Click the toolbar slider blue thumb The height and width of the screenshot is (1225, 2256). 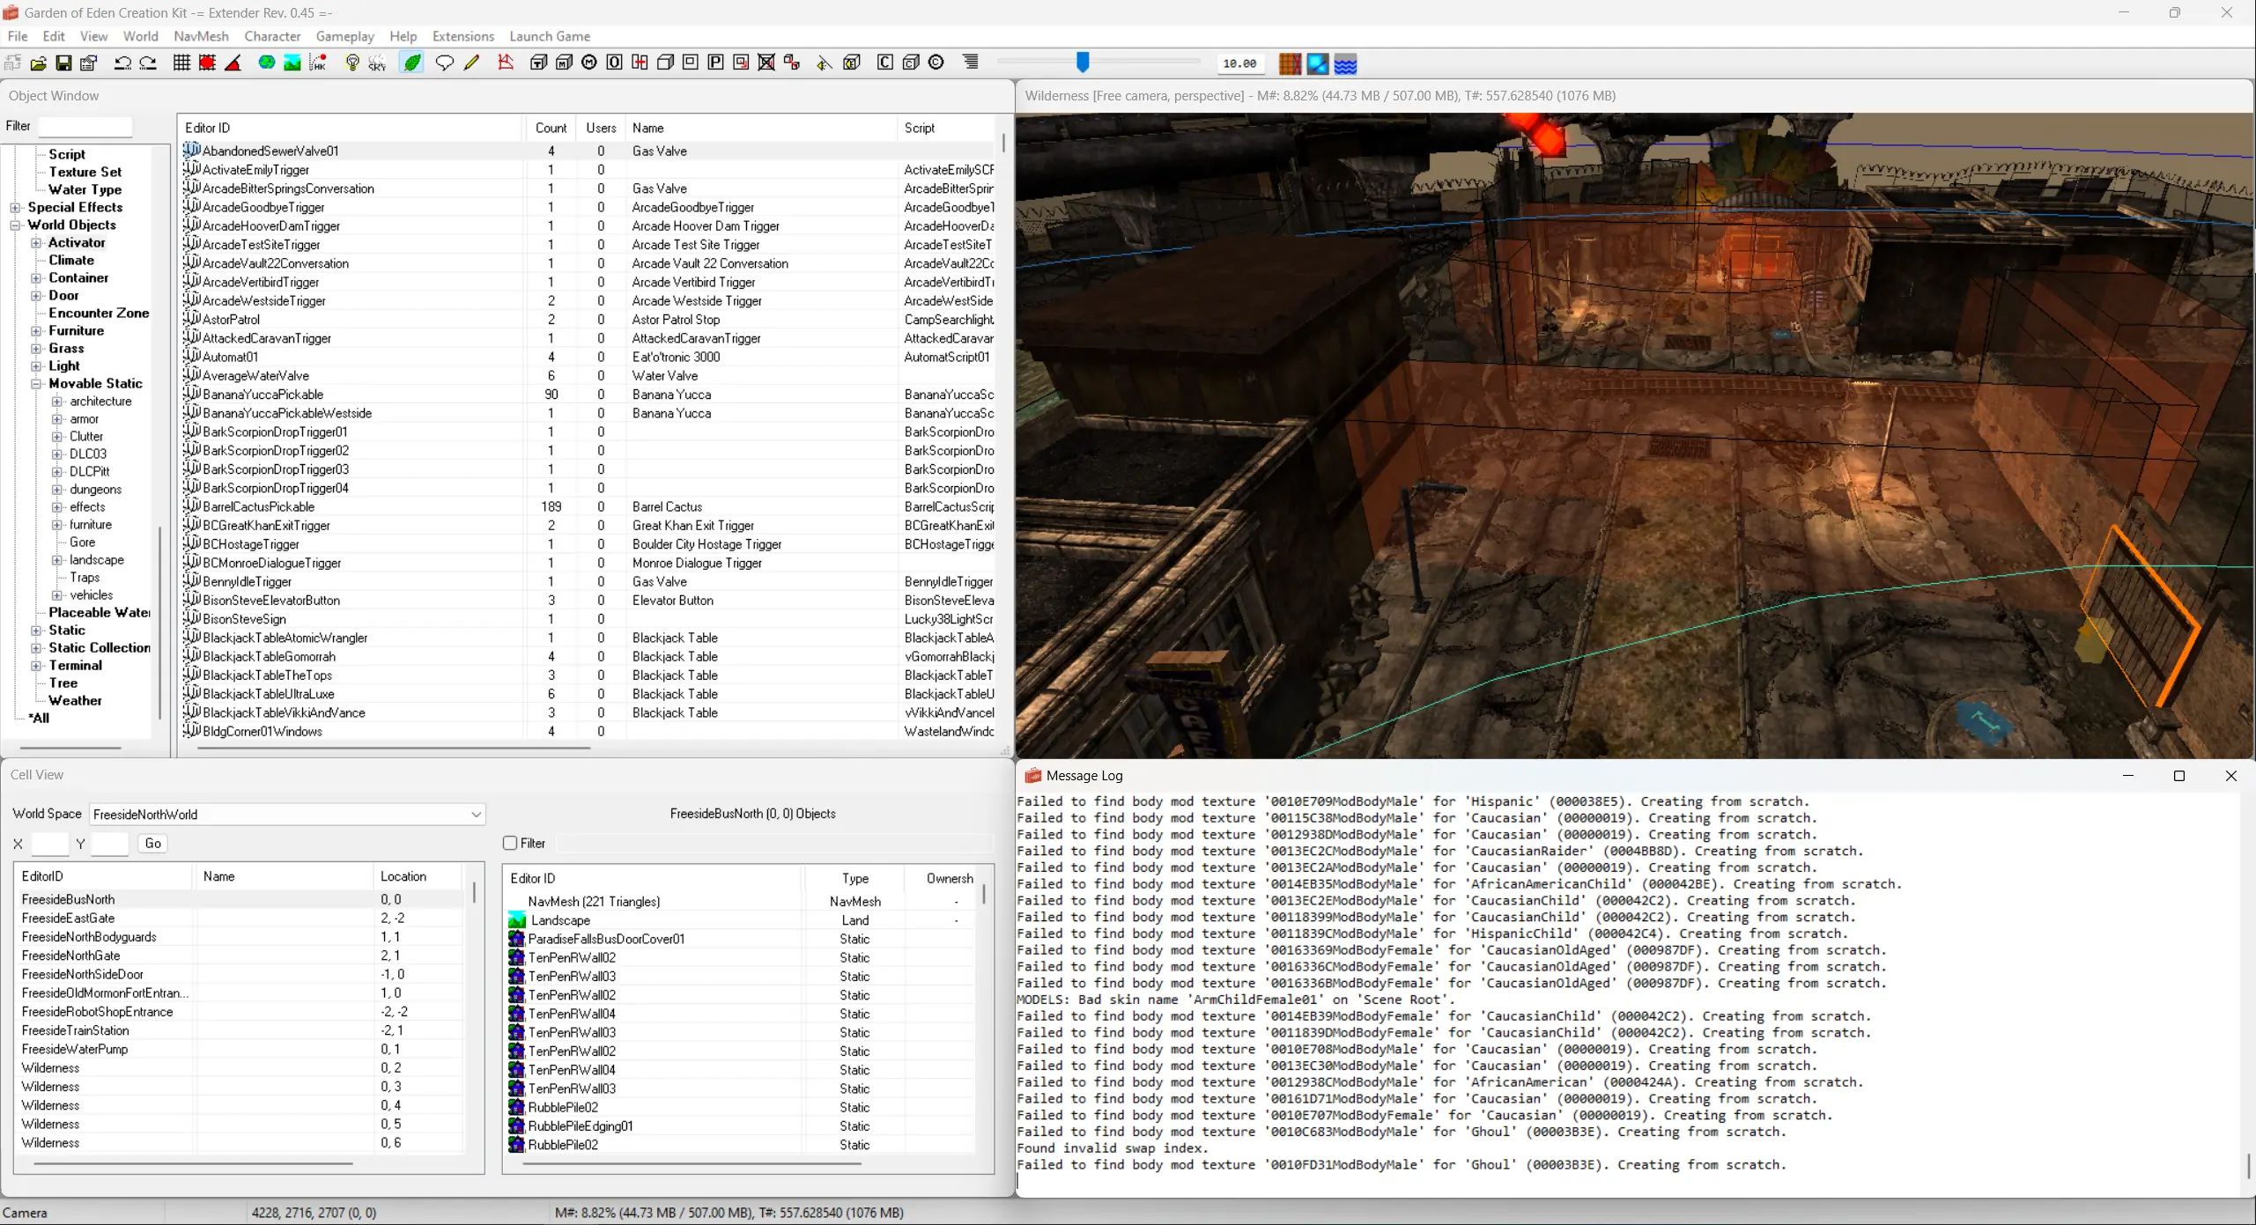tap(1083, 62)
